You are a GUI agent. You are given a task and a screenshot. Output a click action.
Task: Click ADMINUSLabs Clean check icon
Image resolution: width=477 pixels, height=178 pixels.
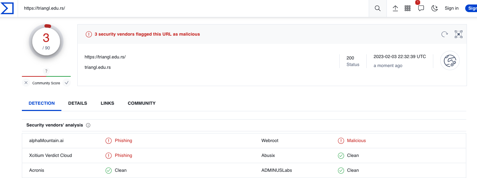pyautogui.click(x=341, y=170)
